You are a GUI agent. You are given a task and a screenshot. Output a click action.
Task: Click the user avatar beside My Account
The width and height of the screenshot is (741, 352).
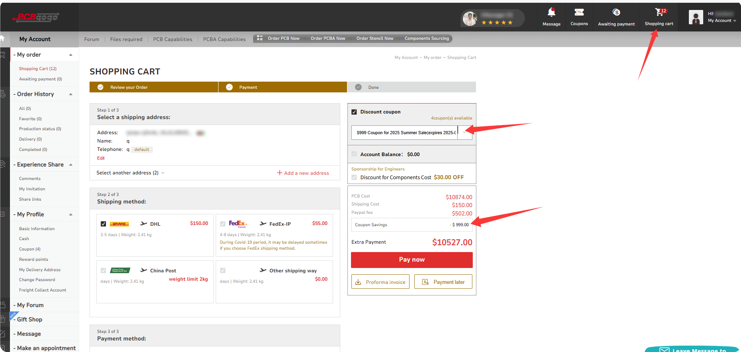[x=696, y=18]
